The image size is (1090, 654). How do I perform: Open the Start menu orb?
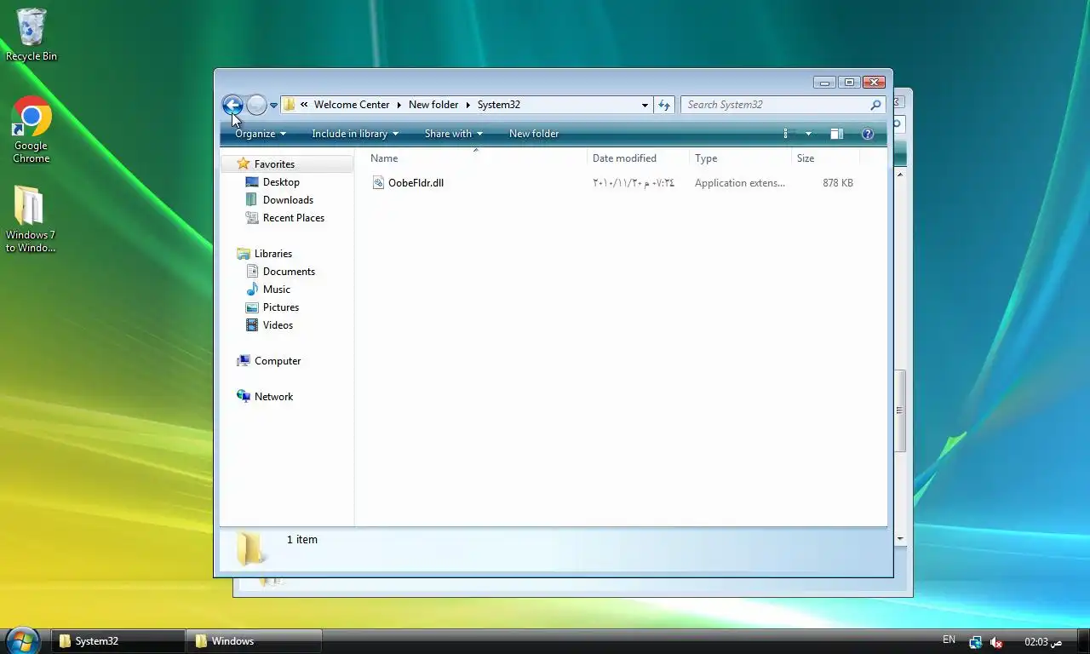[x=23, y=640]
